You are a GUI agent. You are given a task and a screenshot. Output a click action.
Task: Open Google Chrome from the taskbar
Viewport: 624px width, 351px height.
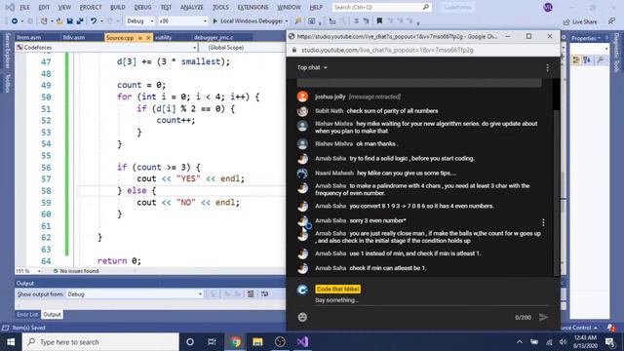pyautogui.click(x=235, y=342)
